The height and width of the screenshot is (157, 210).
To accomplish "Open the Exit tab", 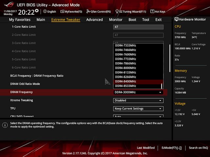I will tap(158, 20).
